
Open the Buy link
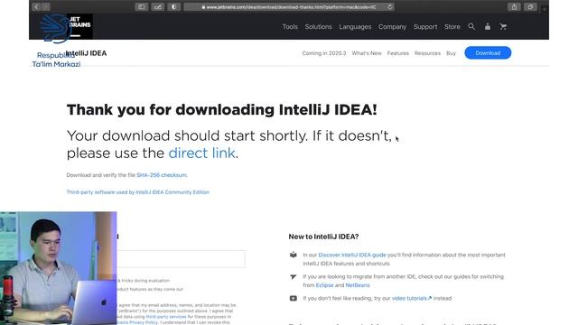[x=452, y=53]
